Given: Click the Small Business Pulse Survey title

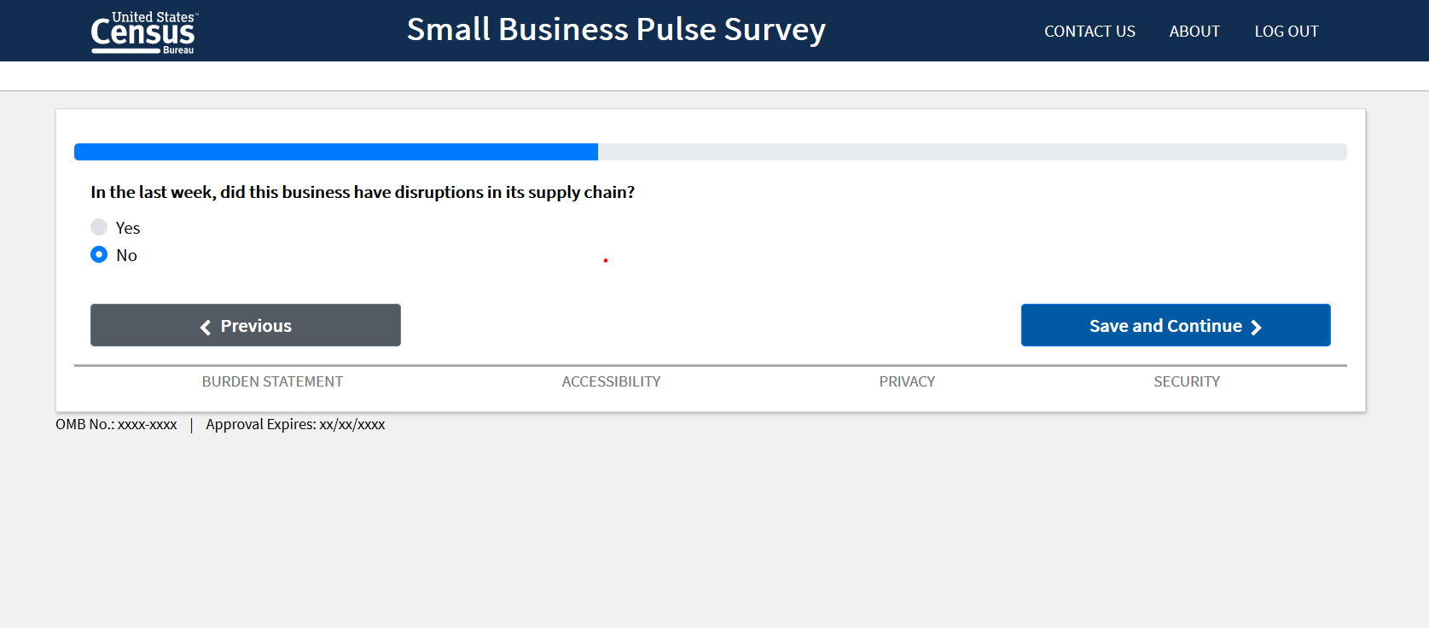Looking at the screenshot, I should point(616,30).
